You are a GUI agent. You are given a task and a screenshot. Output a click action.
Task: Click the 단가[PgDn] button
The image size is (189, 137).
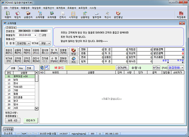point(54,51)
